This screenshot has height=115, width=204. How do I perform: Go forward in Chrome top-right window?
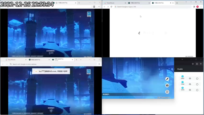click(x=108, y=7)
